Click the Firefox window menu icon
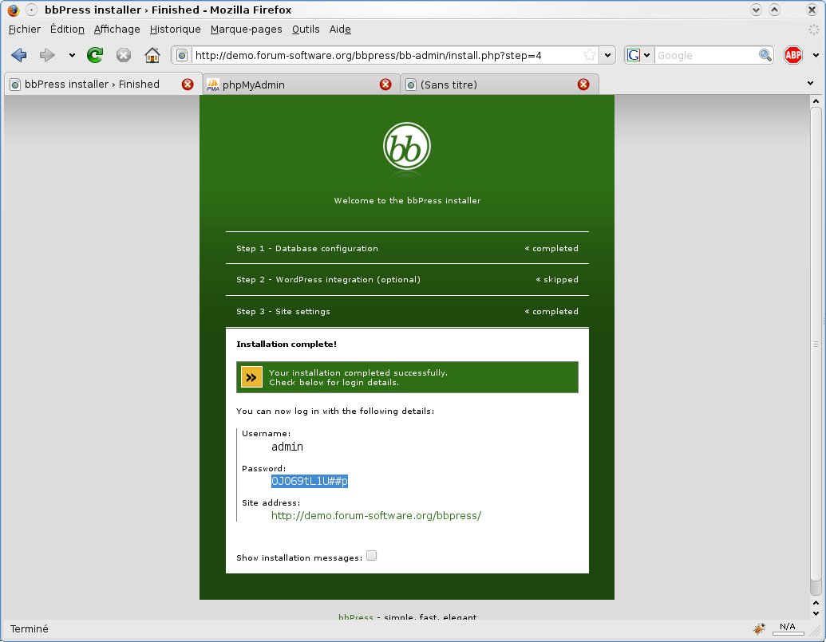This screenshot has height=642, width=826. (x=14, y=10)
